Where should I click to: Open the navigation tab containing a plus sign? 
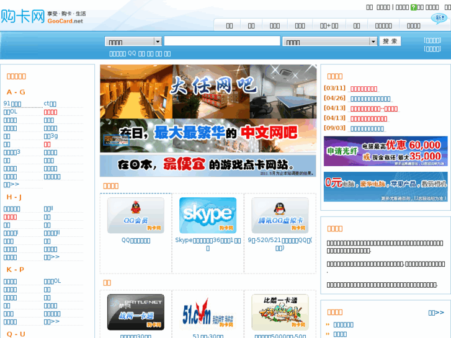tap(329, 26)
